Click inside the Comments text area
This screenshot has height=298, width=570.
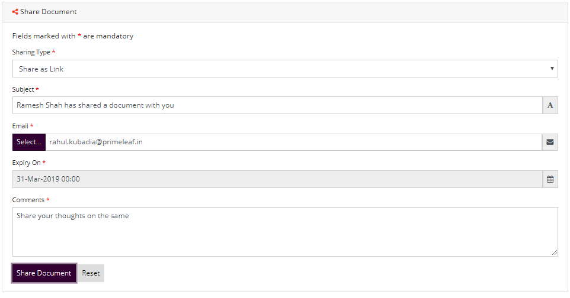tap(285, 232)
